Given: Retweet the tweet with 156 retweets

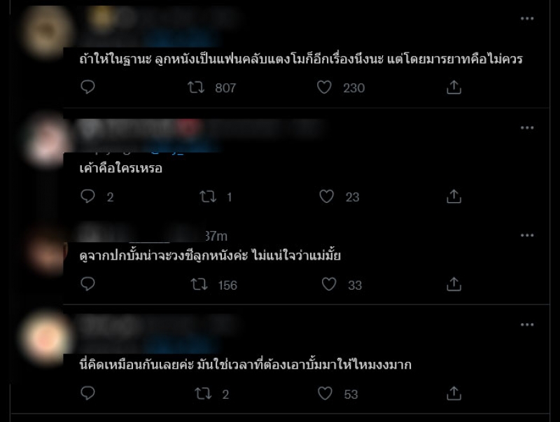Looking at the screenshot, I should pyautogui.click(x=199, y=285).
